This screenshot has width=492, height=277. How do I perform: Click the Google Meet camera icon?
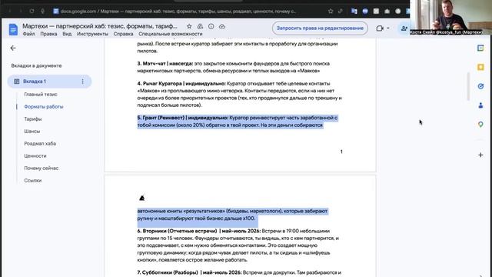pos(380,28)
